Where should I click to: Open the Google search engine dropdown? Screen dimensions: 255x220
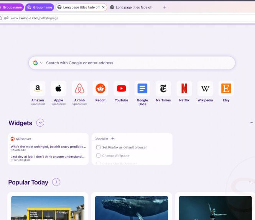click(x=38, y=63)
